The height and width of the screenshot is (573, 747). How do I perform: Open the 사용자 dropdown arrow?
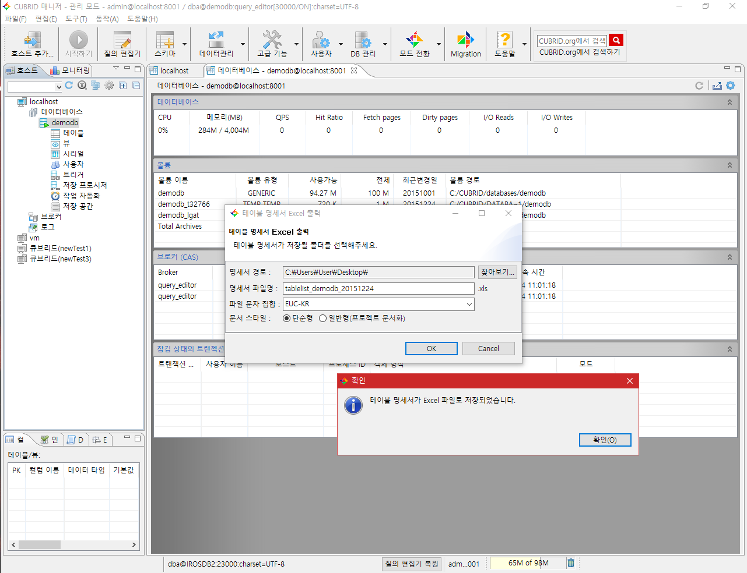tap(341, 44)
